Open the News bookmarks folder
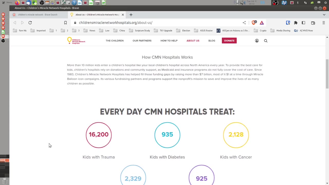This screenshot has width=329, height=185. [89, 31]
